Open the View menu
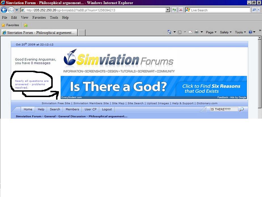The width and height of the screenshot is (262, 197). (x=25, y=18)
